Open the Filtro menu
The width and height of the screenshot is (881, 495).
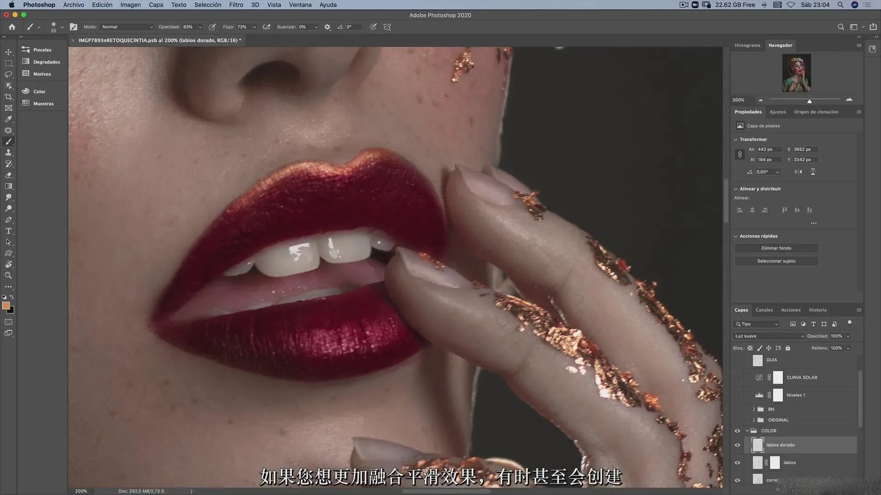pos(236,5)
